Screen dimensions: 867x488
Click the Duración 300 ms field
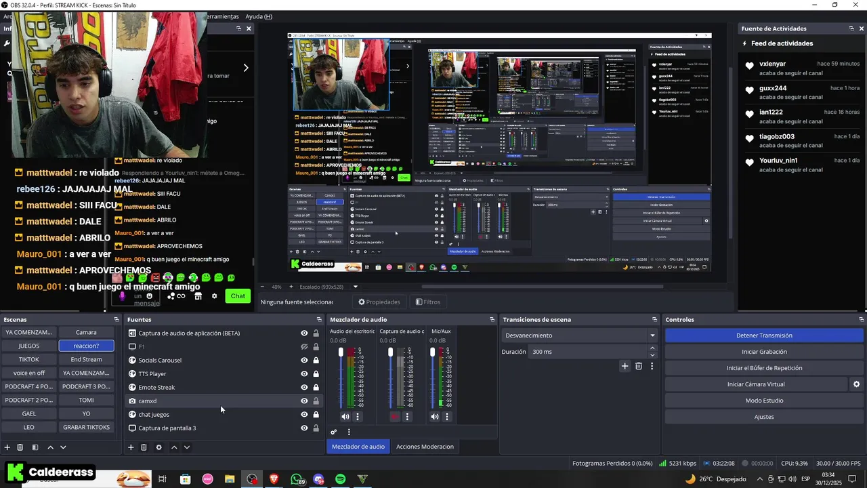[x=588, y=352]
